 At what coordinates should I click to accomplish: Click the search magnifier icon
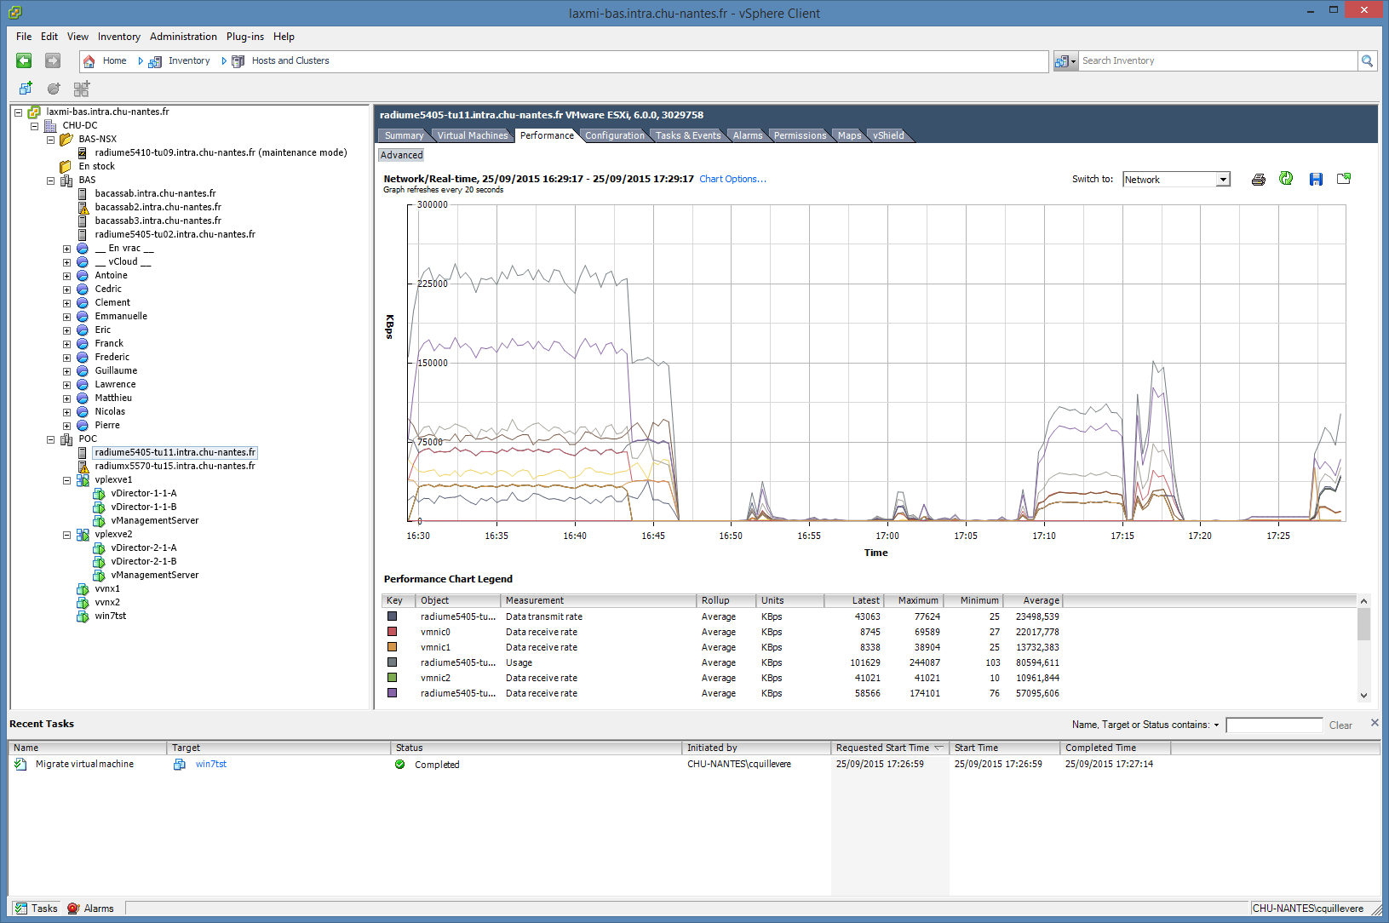[x=1367, y=61]
